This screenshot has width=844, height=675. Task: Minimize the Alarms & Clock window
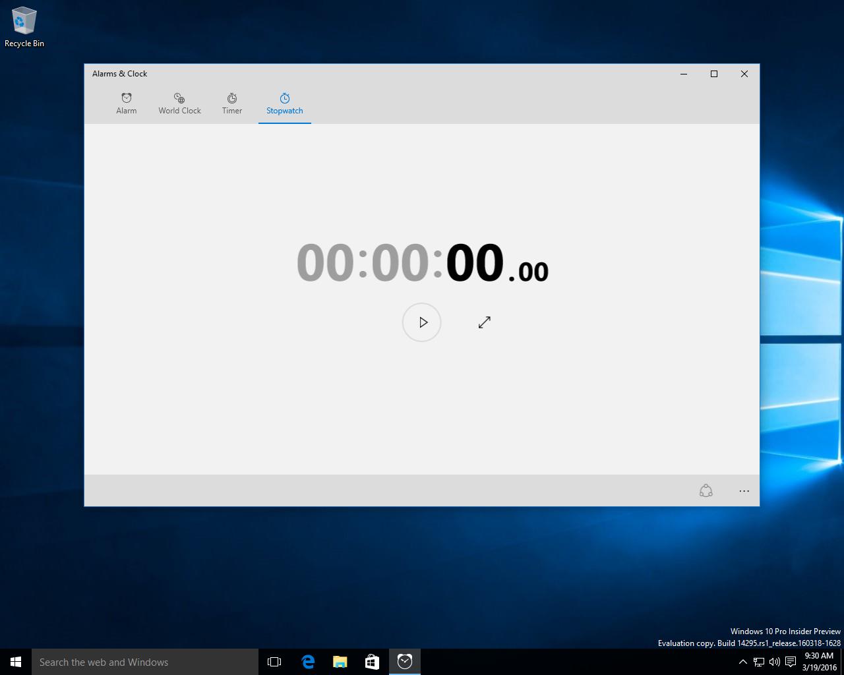pos(684,74)
